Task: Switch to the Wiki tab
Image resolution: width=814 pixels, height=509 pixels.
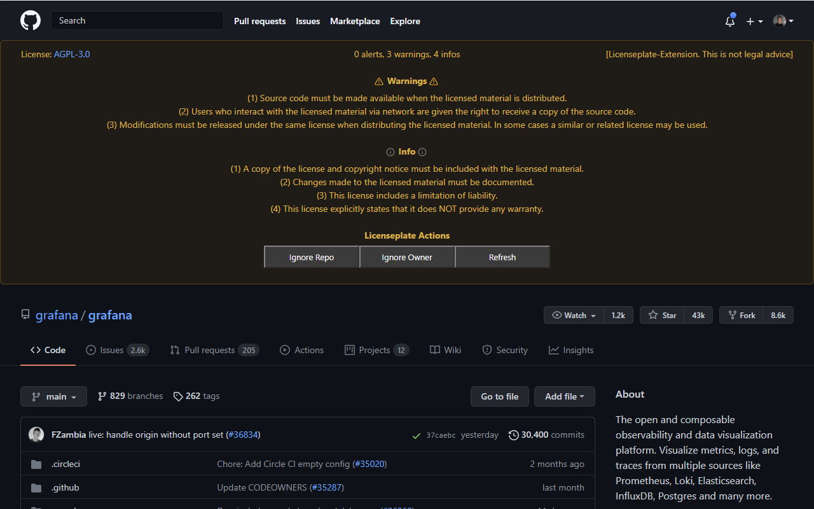Action: pyautogui.click(x=445, y=350)
